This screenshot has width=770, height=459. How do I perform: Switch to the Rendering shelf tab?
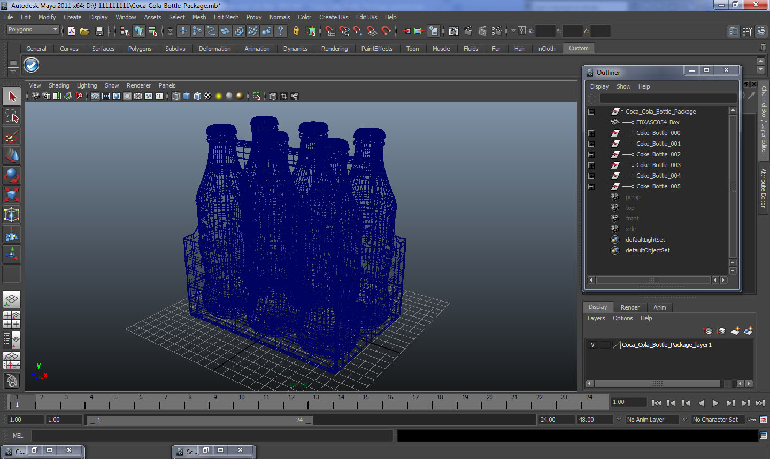(334, 49)
